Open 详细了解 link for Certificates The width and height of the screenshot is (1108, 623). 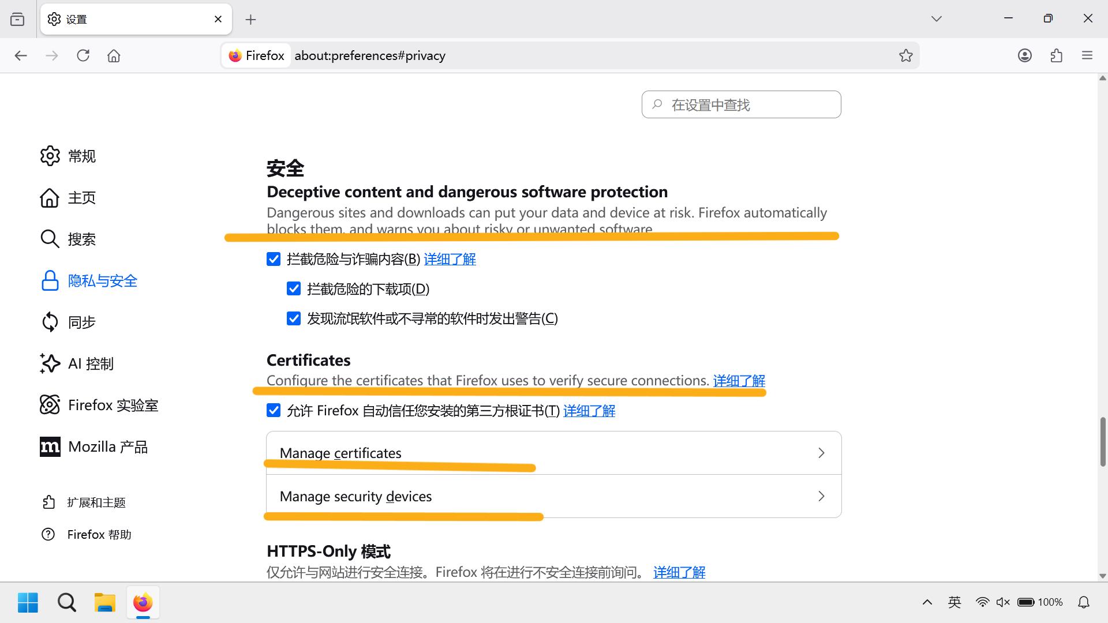click(x=739, y=381)
